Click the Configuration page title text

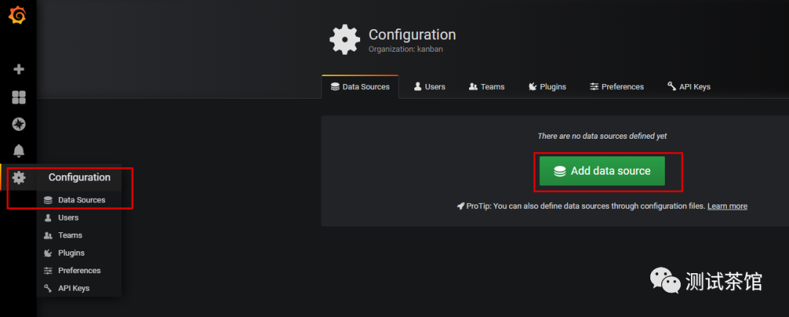tap(412, 35)
